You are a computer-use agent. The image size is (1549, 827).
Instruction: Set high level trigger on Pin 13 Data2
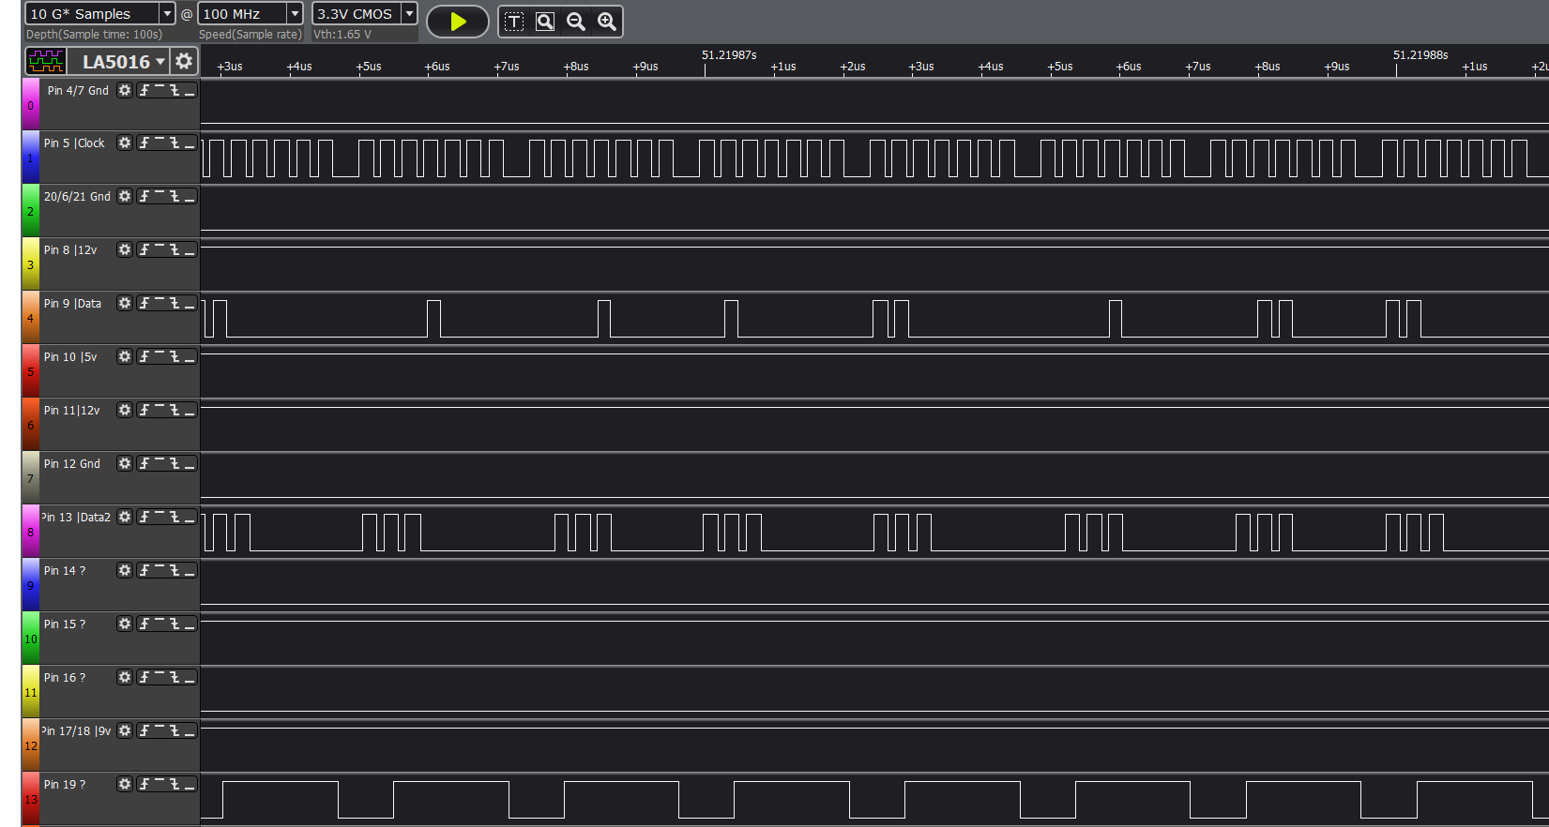click(x=159, y=517)
